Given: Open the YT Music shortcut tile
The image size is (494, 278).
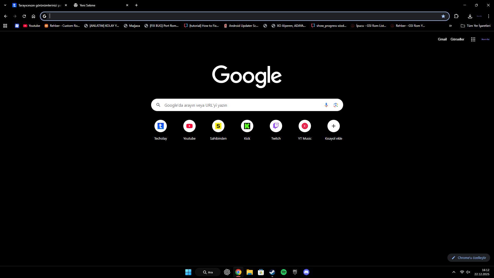Looking at the screenshot, I should (x=305, y=130).
